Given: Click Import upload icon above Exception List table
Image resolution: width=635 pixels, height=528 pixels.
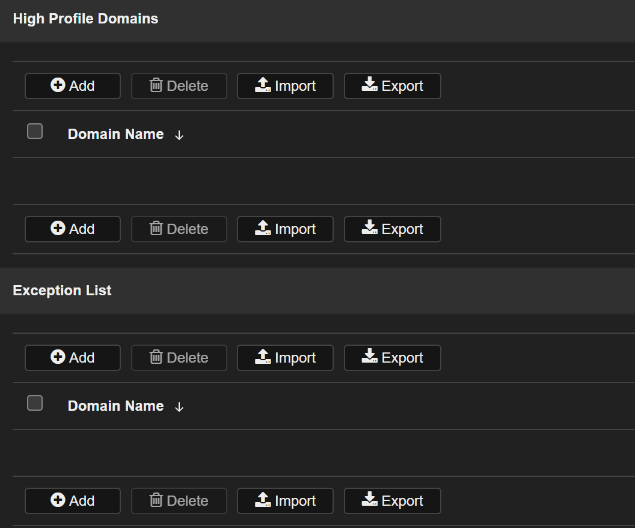Looking at the screenshot, I should [x=263, y=357].
